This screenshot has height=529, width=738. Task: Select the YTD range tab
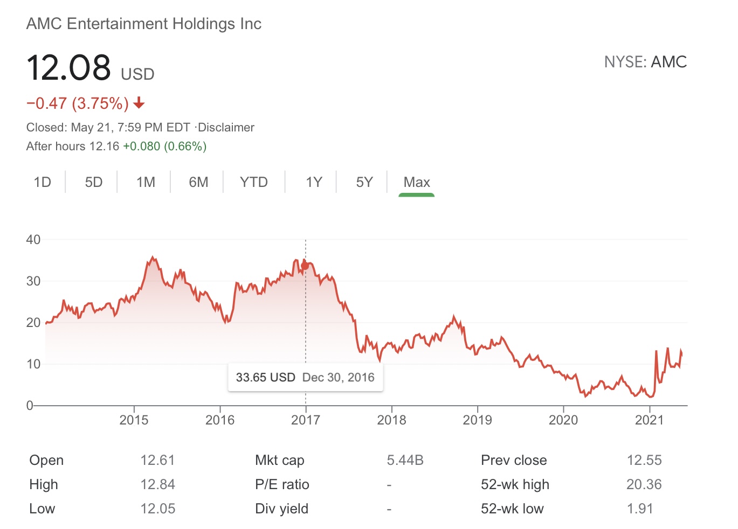tap(253, 182)
